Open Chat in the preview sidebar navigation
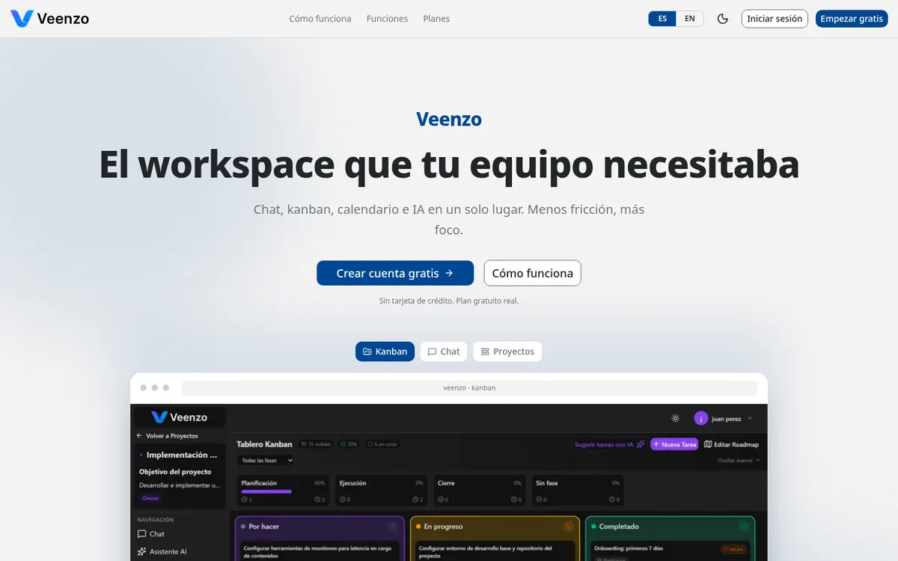 click(151, 534)
